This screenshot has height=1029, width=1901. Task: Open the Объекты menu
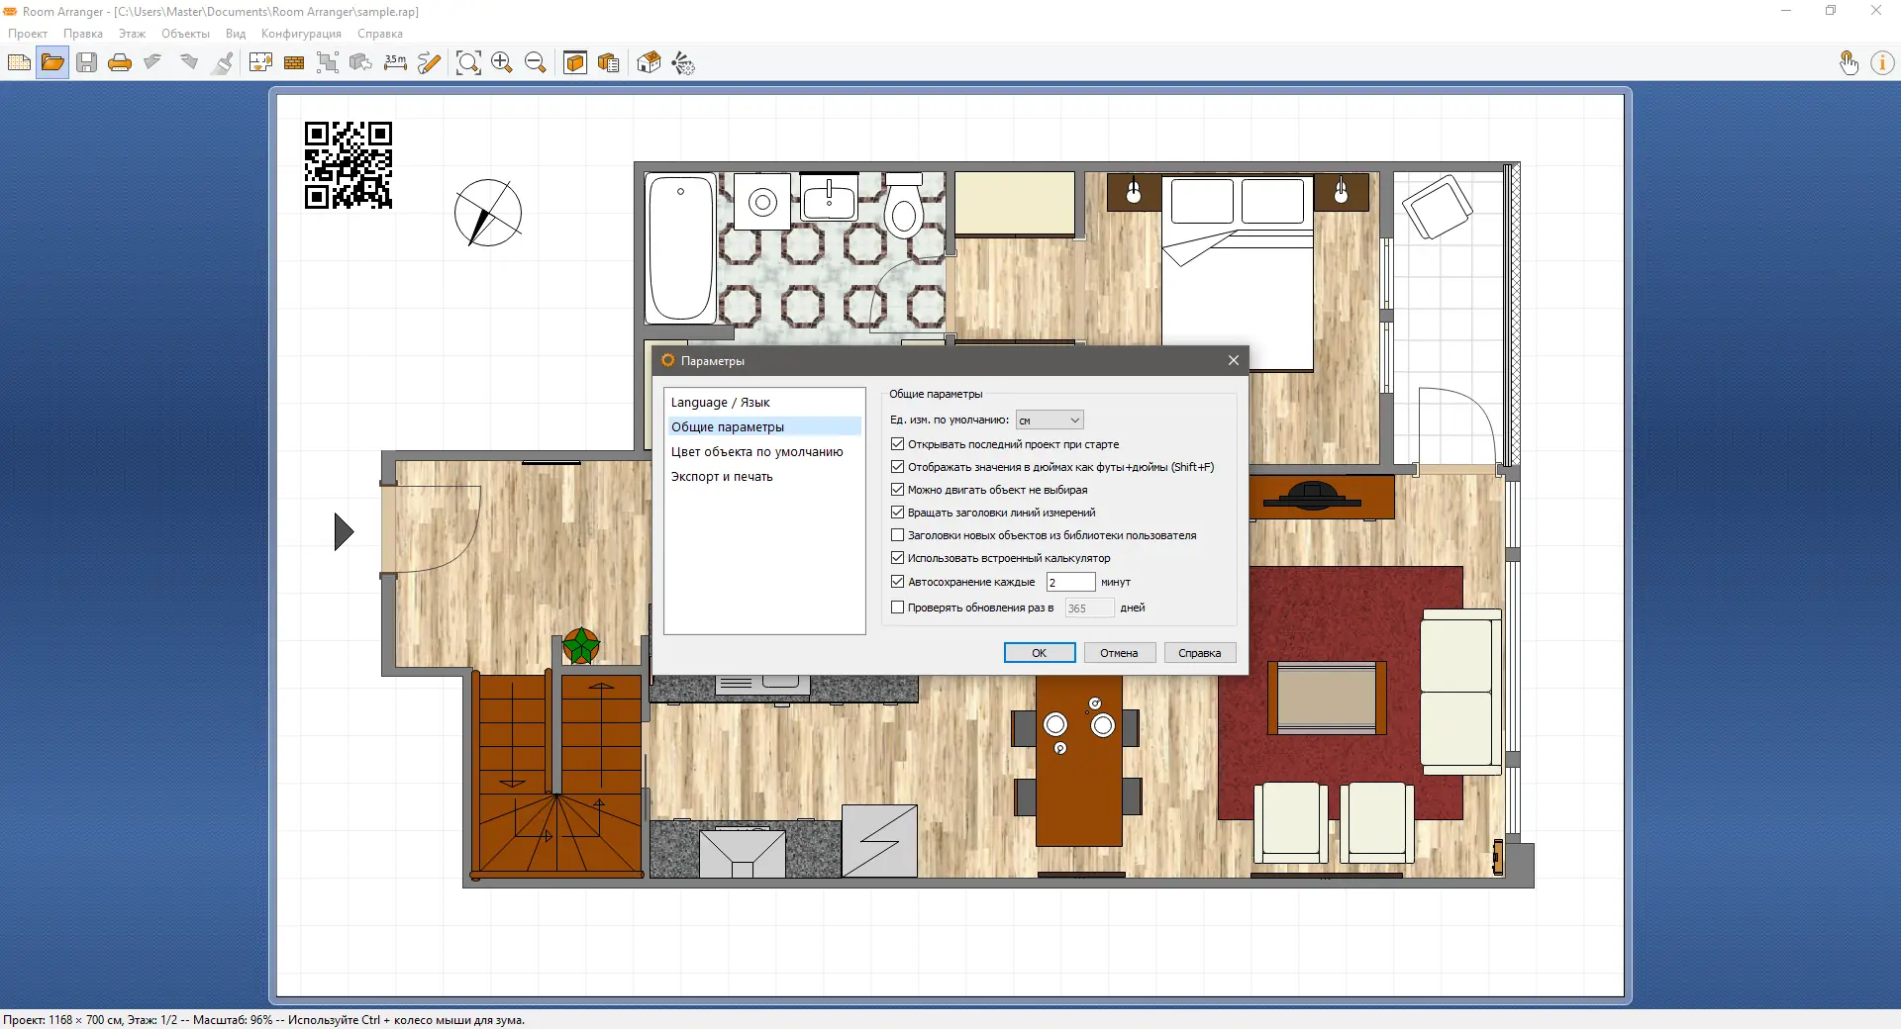point(185,34)
